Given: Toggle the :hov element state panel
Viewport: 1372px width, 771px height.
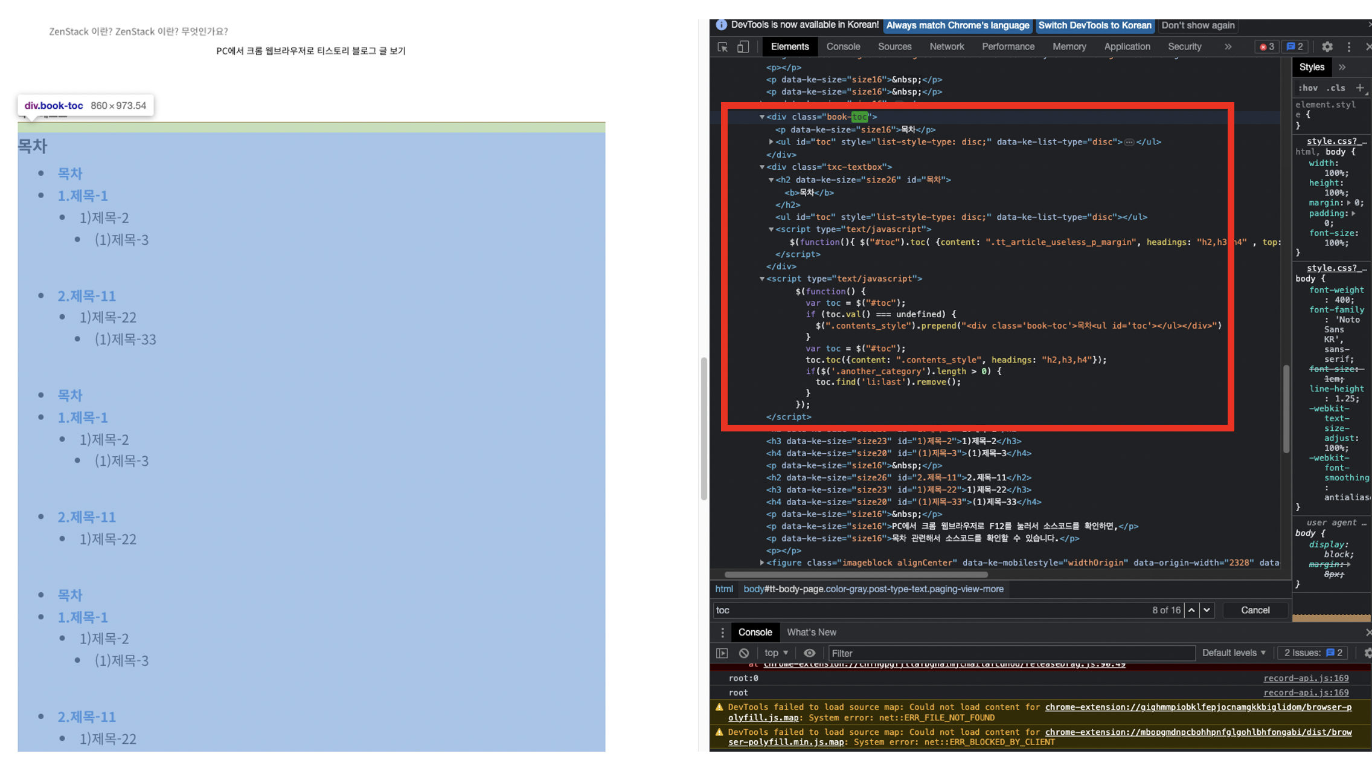Looking at the screenshot, I should pos(1308,88).
